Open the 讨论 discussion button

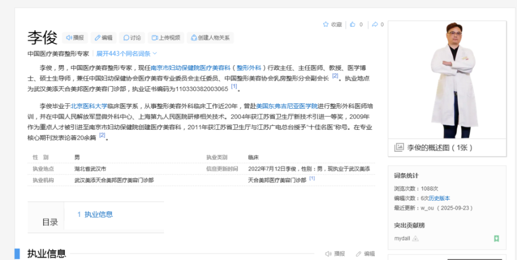coord(132,38)
